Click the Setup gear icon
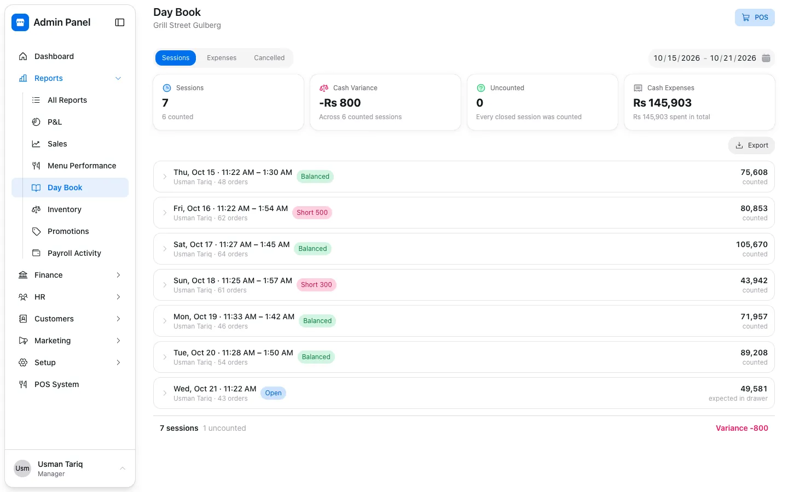This screenshot has height=492, width=788. click(x=23, y=362)
